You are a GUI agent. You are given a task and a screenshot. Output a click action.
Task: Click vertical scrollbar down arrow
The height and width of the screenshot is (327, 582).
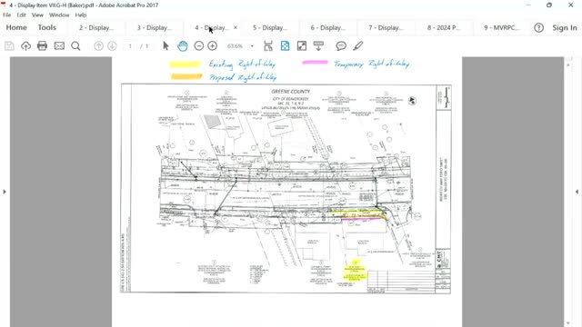568,323
